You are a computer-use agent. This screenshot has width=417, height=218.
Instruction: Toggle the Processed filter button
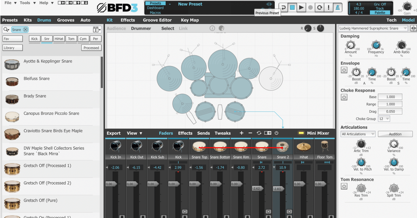91,48
